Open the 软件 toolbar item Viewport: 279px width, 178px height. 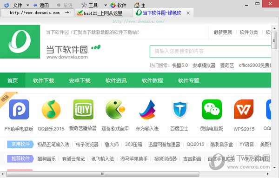[118, 5]
